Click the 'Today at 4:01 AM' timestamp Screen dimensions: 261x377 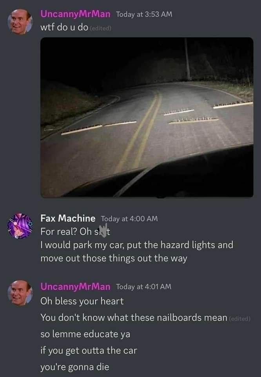point(144,287)
